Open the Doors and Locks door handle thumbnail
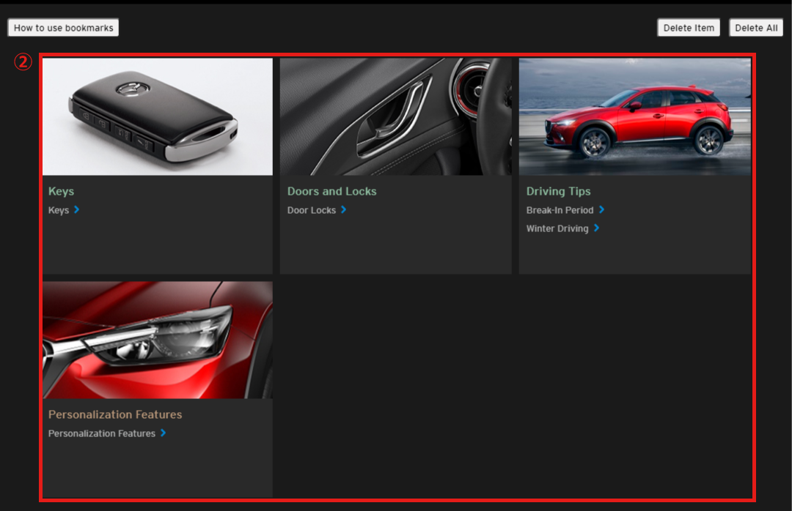The height and width of the screenshot is (511, 792). tap(395, 116)
